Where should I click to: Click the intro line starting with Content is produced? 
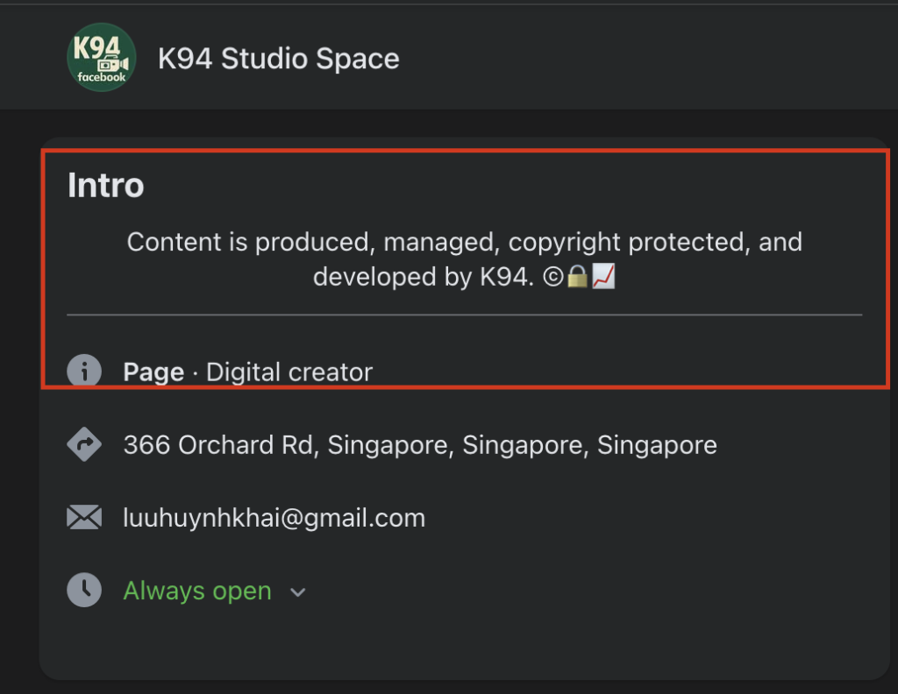click(x=464, y=242)
